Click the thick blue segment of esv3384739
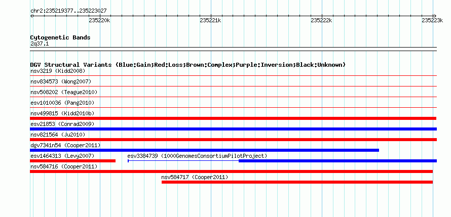The height and width of the screenshot is (217, 451). (x=337, y=161)
